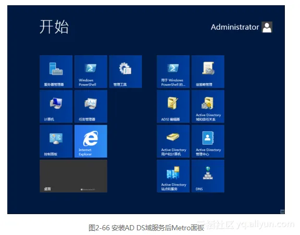Viewport: 300px width, 235px height.
Task: Open Active Directory 用户和计算机 tile
Action: click(173, 142)
